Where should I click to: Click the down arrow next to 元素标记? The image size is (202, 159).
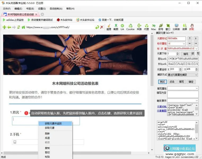pyautogui.click(x=196, y=38)
